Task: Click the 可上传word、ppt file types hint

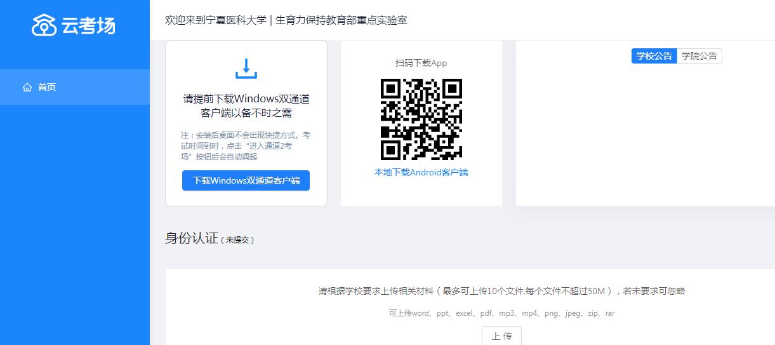Action: (x=501, y=313)
